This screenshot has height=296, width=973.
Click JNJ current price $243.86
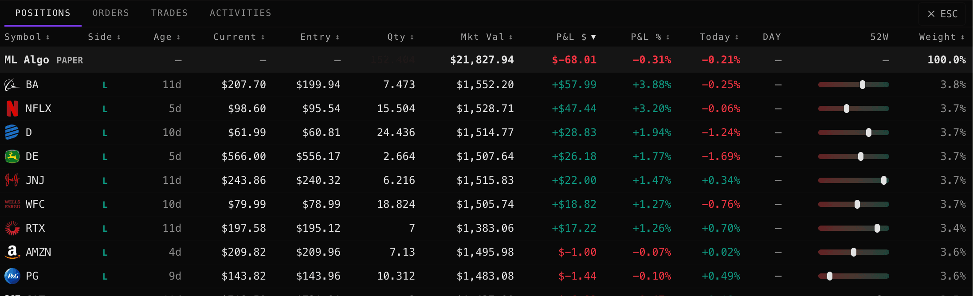tap(244, 180)
